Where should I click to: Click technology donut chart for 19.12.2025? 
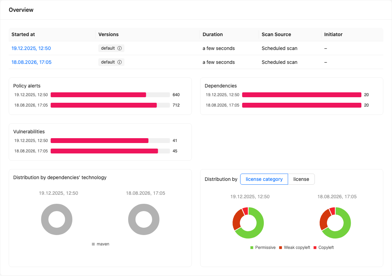(x=57, y=219)
